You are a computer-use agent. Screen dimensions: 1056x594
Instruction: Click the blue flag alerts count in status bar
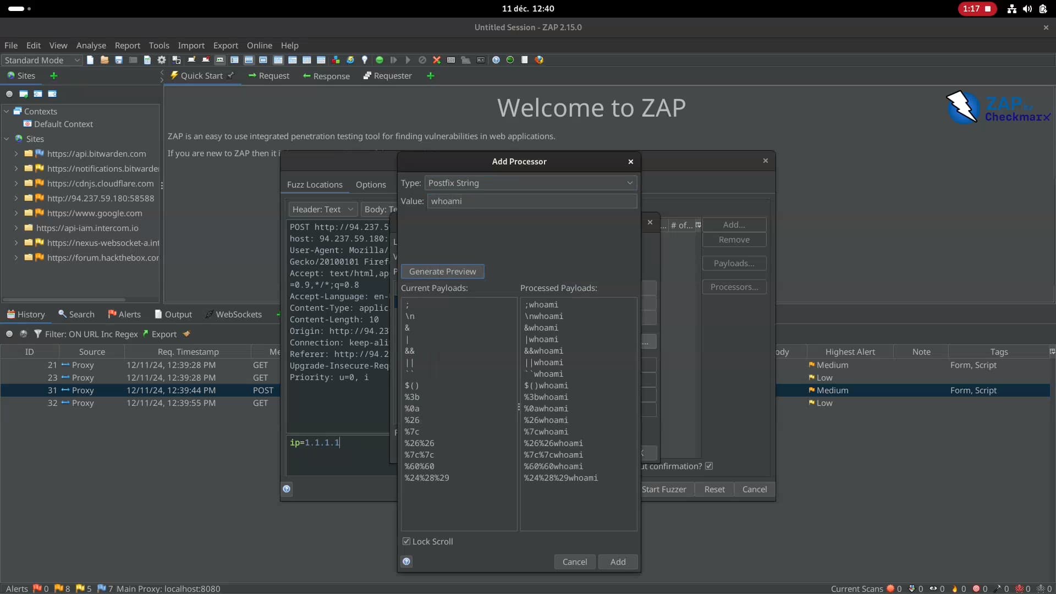[105, 588]
